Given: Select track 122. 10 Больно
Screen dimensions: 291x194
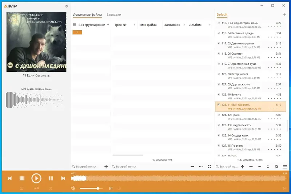Looking at the screenshot, I should 250,96.
